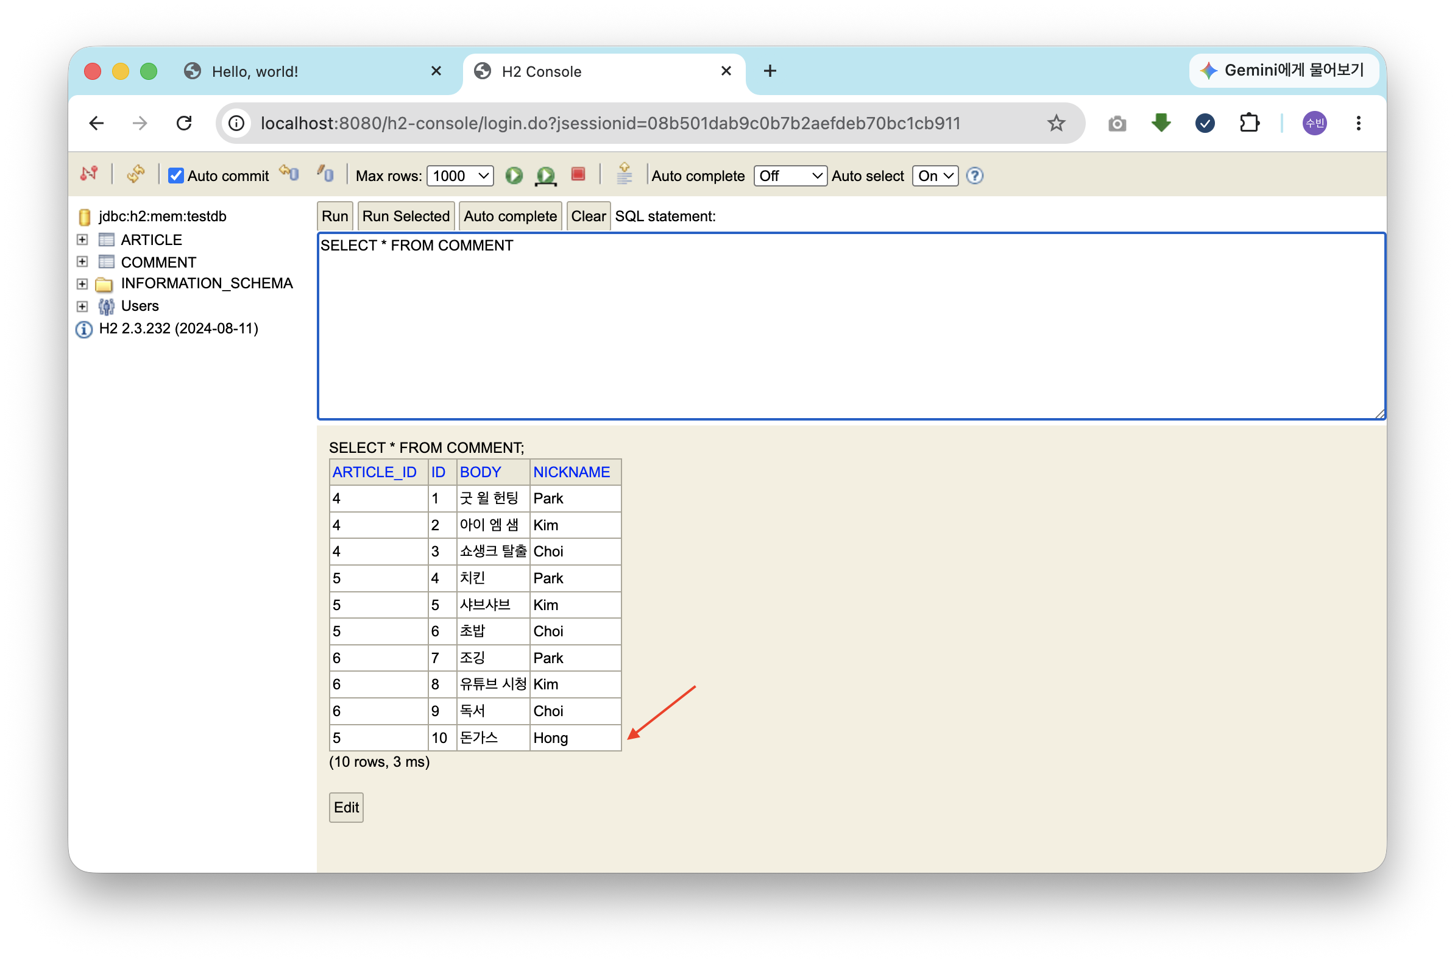Click the Run Selected button
This screenshot has width=1455, height=963.
pyautogui.click(x=406, y=216)
